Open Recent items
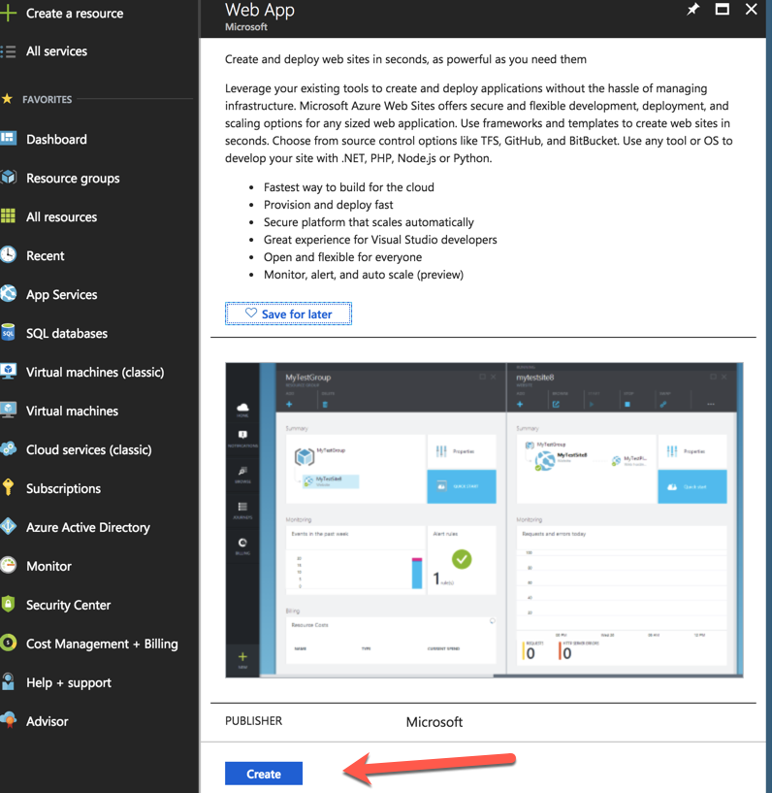 point(46,256)
